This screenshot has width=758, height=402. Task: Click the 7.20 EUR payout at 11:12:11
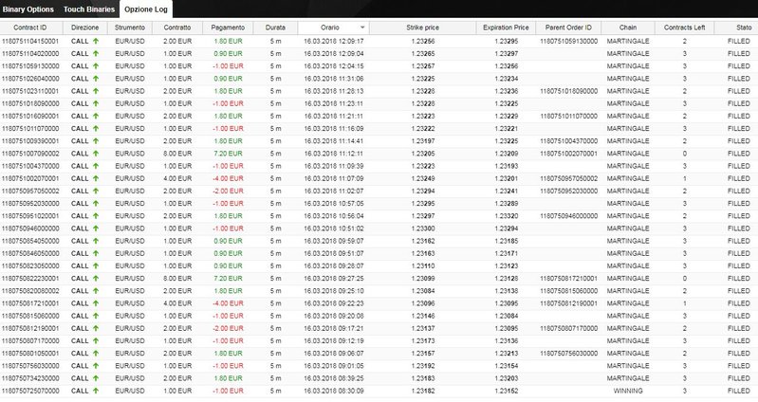229,154
